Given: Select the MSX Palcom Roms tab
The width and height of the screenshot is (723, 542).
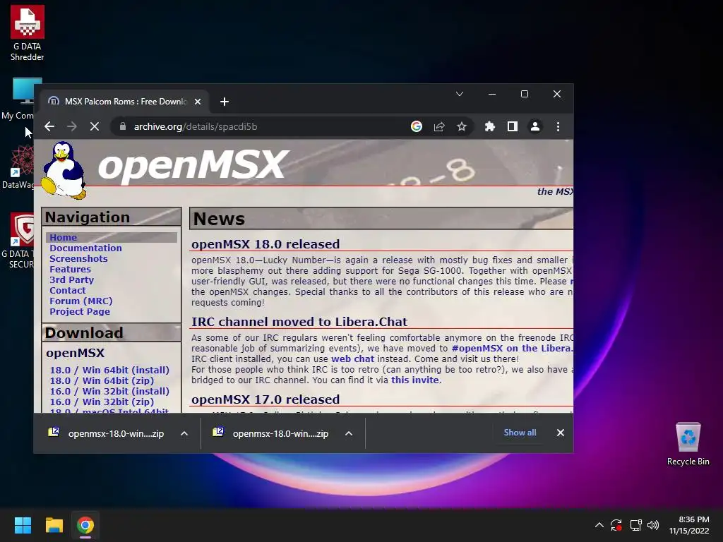Looking at the screenshot, I should coord(124,102).
